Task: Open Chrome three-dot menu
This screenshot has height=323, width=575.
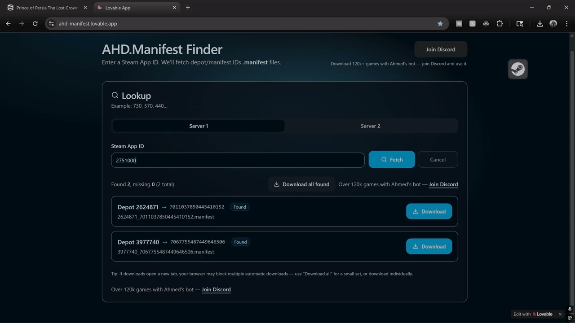Action: click(567, 24)
